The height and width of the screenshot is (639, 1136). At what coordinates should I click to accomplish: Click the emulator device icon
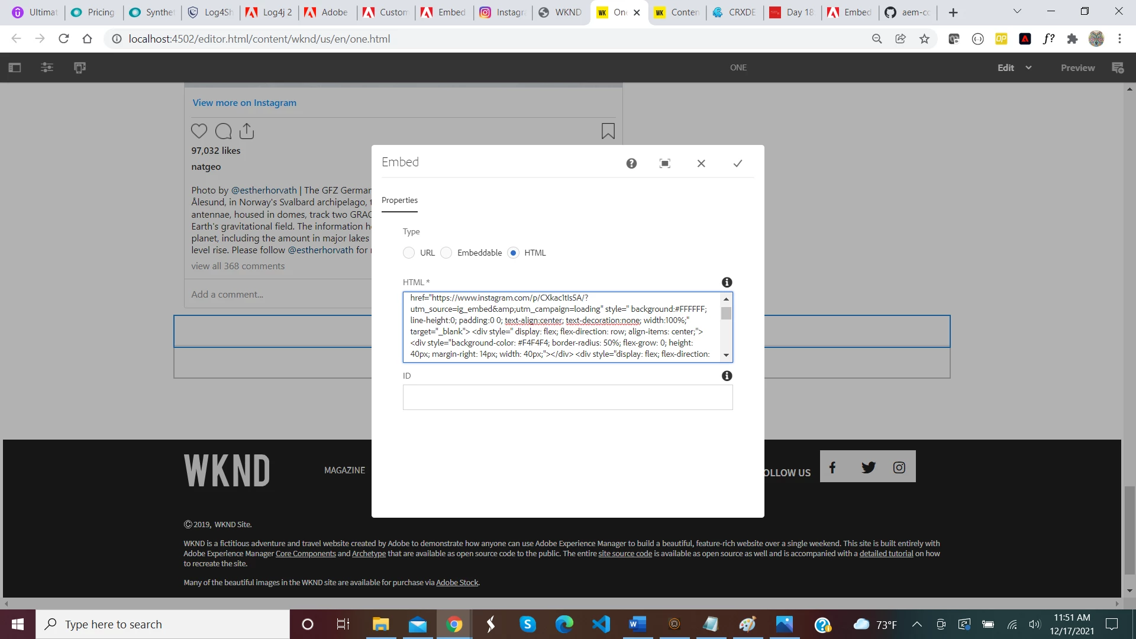point(80,67)
